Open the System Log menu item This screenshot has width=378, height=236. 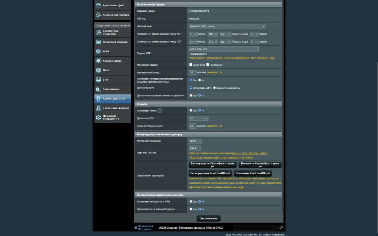point(115,108)
